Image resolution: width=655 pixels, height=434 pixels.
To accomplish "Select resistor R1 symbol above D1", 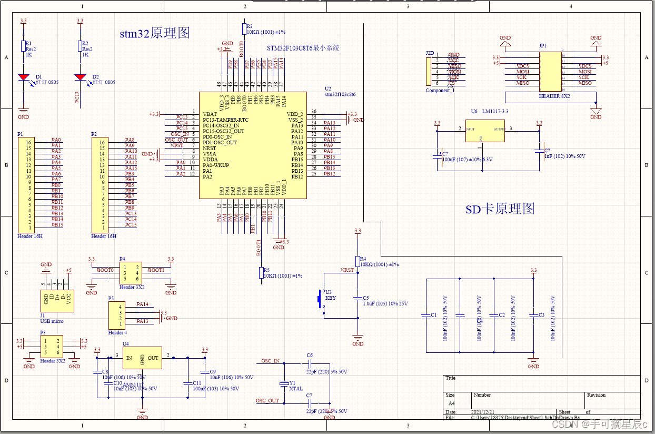I will (x=23, y=46).
